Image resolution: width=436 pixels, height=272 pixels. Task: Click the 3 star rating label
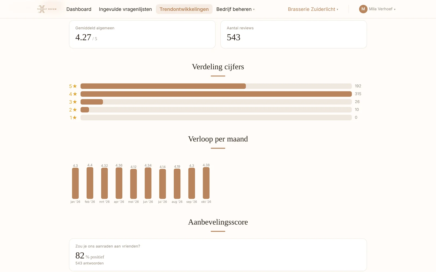point(73,102)
